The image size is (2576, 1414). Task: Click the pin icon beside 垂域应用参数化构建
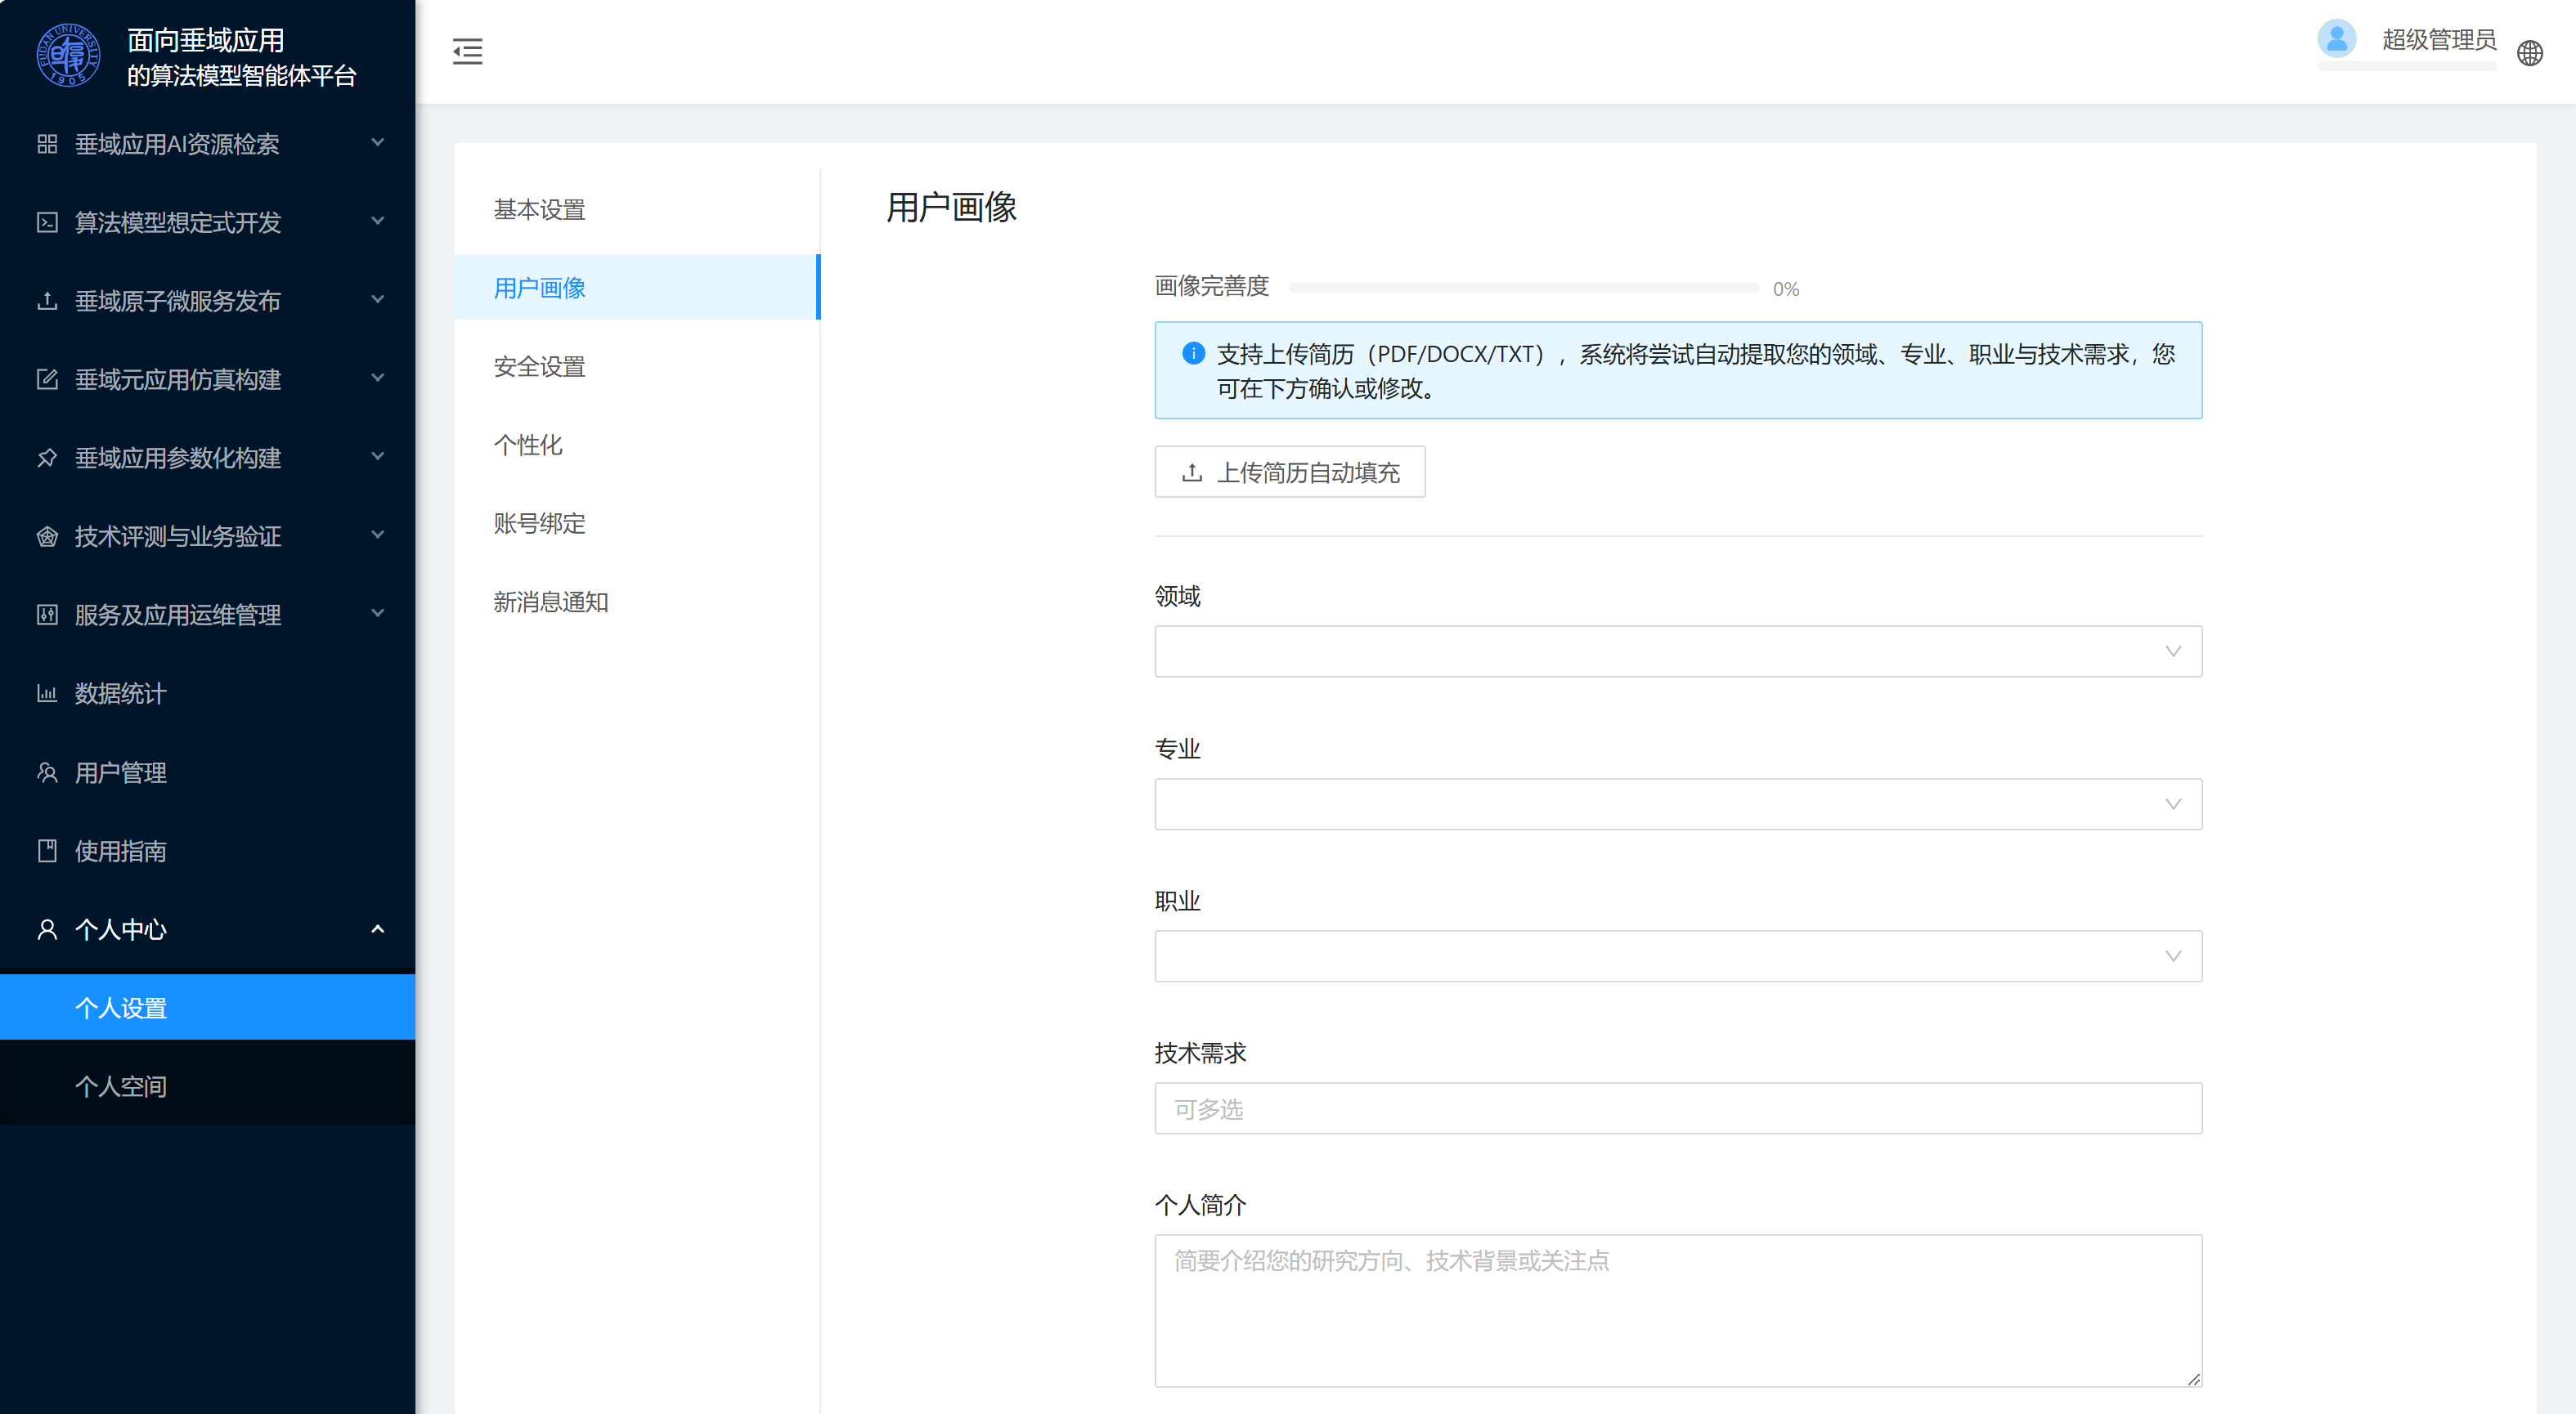click(47, 458)
